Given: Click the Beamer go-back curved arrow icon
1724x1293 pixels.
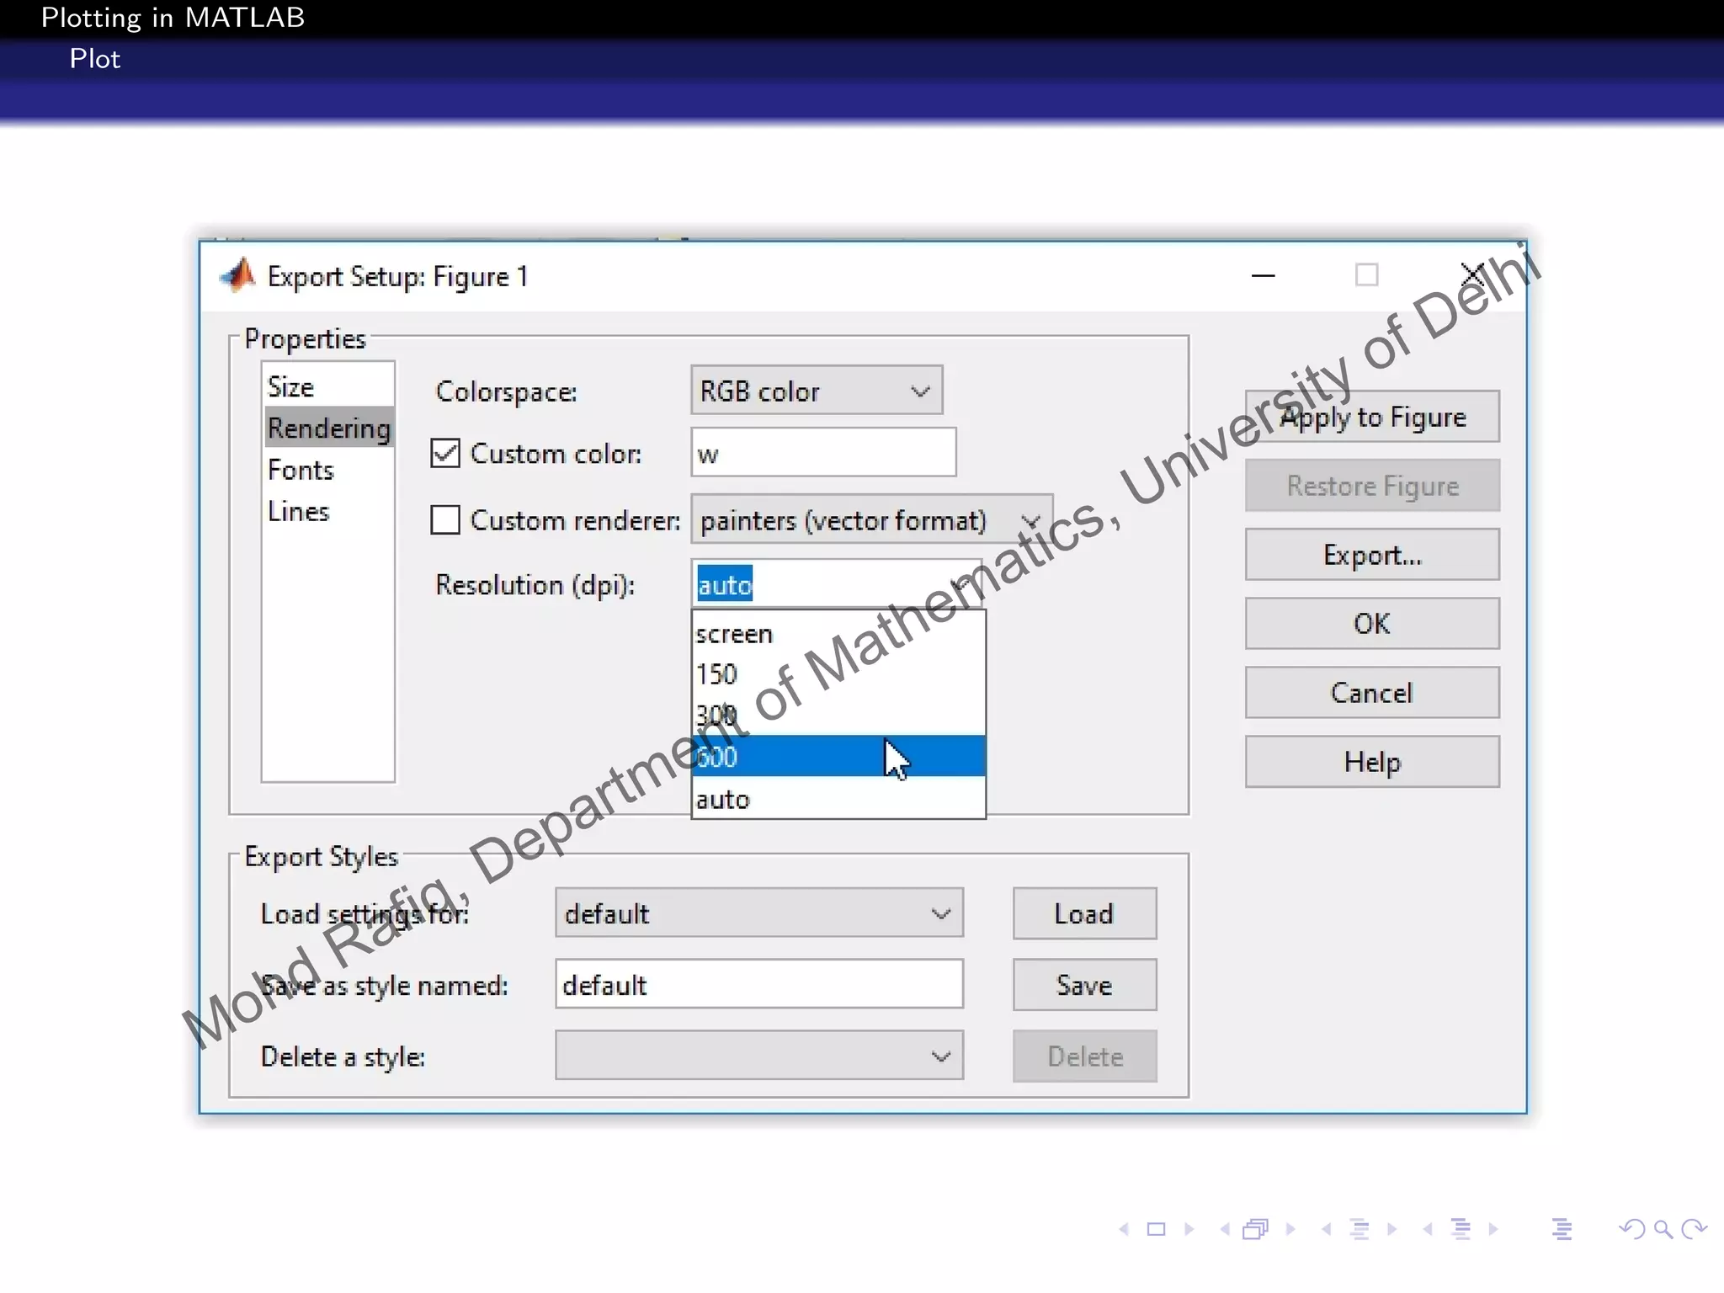Looking at the screenshot, I should click(x=1631, y=1230).
